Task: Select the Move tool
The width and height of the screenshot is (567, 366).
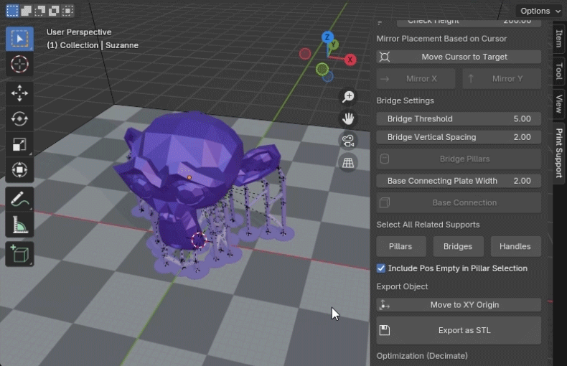Action: coord(19,93)
